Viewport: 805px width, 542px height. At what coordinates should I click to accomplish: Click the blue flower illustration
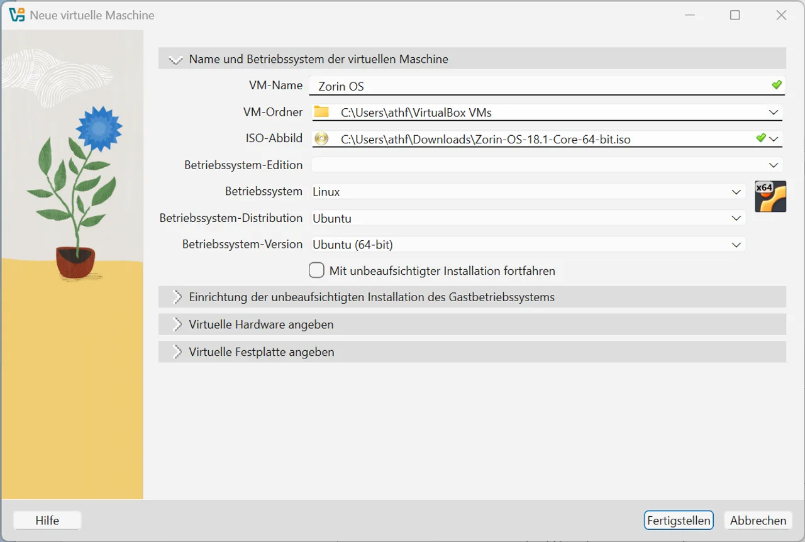[x=99, y=128]
